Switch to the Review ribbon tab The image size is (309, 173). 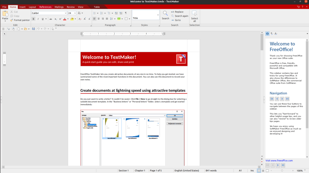(x=71, y=7)
